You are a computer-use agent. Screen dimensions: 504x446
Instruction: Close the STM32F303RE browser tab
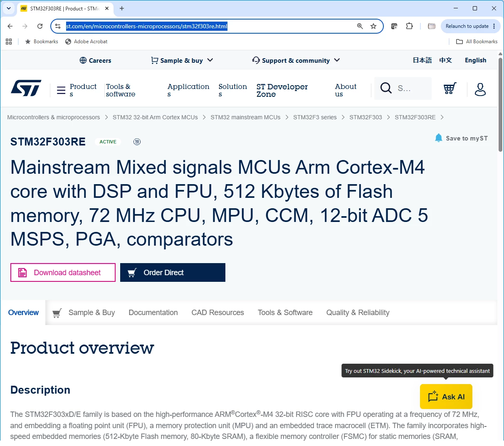[x=107, y=8]
